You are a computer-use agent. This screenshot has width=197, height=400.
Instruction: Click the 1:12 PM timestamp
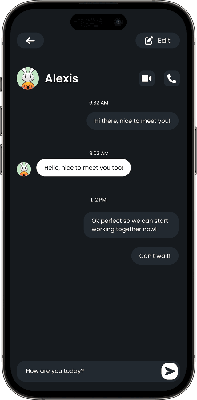(98, 200)
